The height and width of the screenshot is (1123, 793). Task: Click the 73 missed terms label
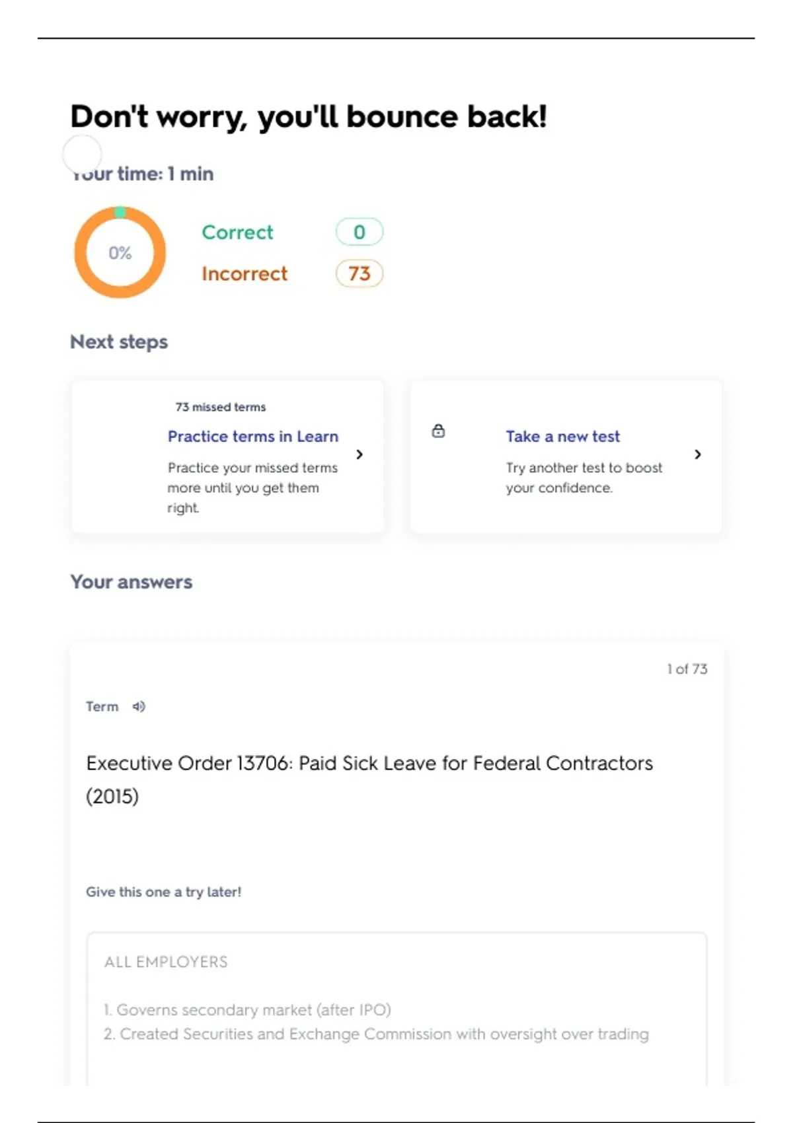(220, 407)
